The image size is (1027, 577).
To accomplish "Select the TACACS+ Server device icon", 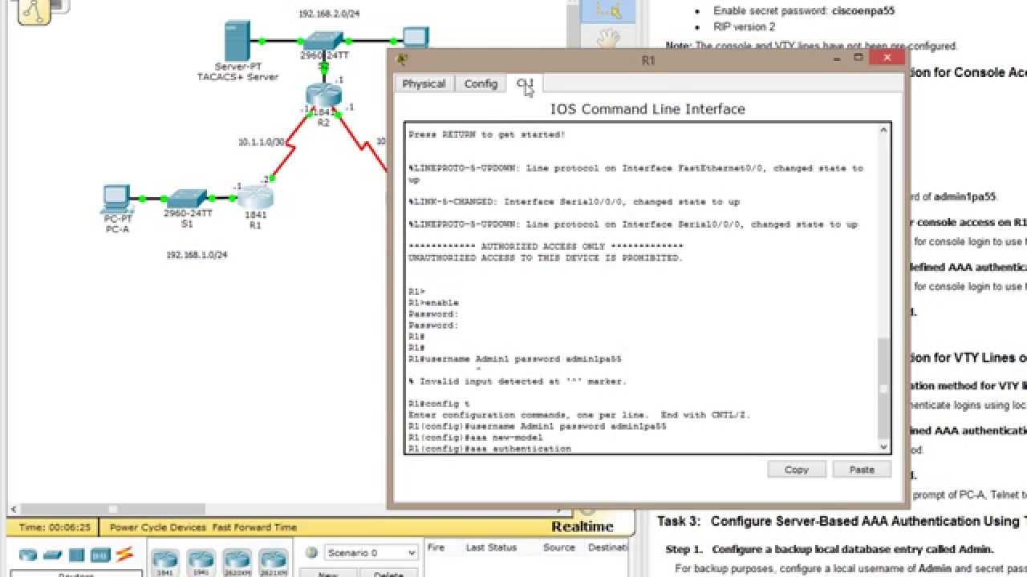I will pyautogui.click(x=237, y=40).
